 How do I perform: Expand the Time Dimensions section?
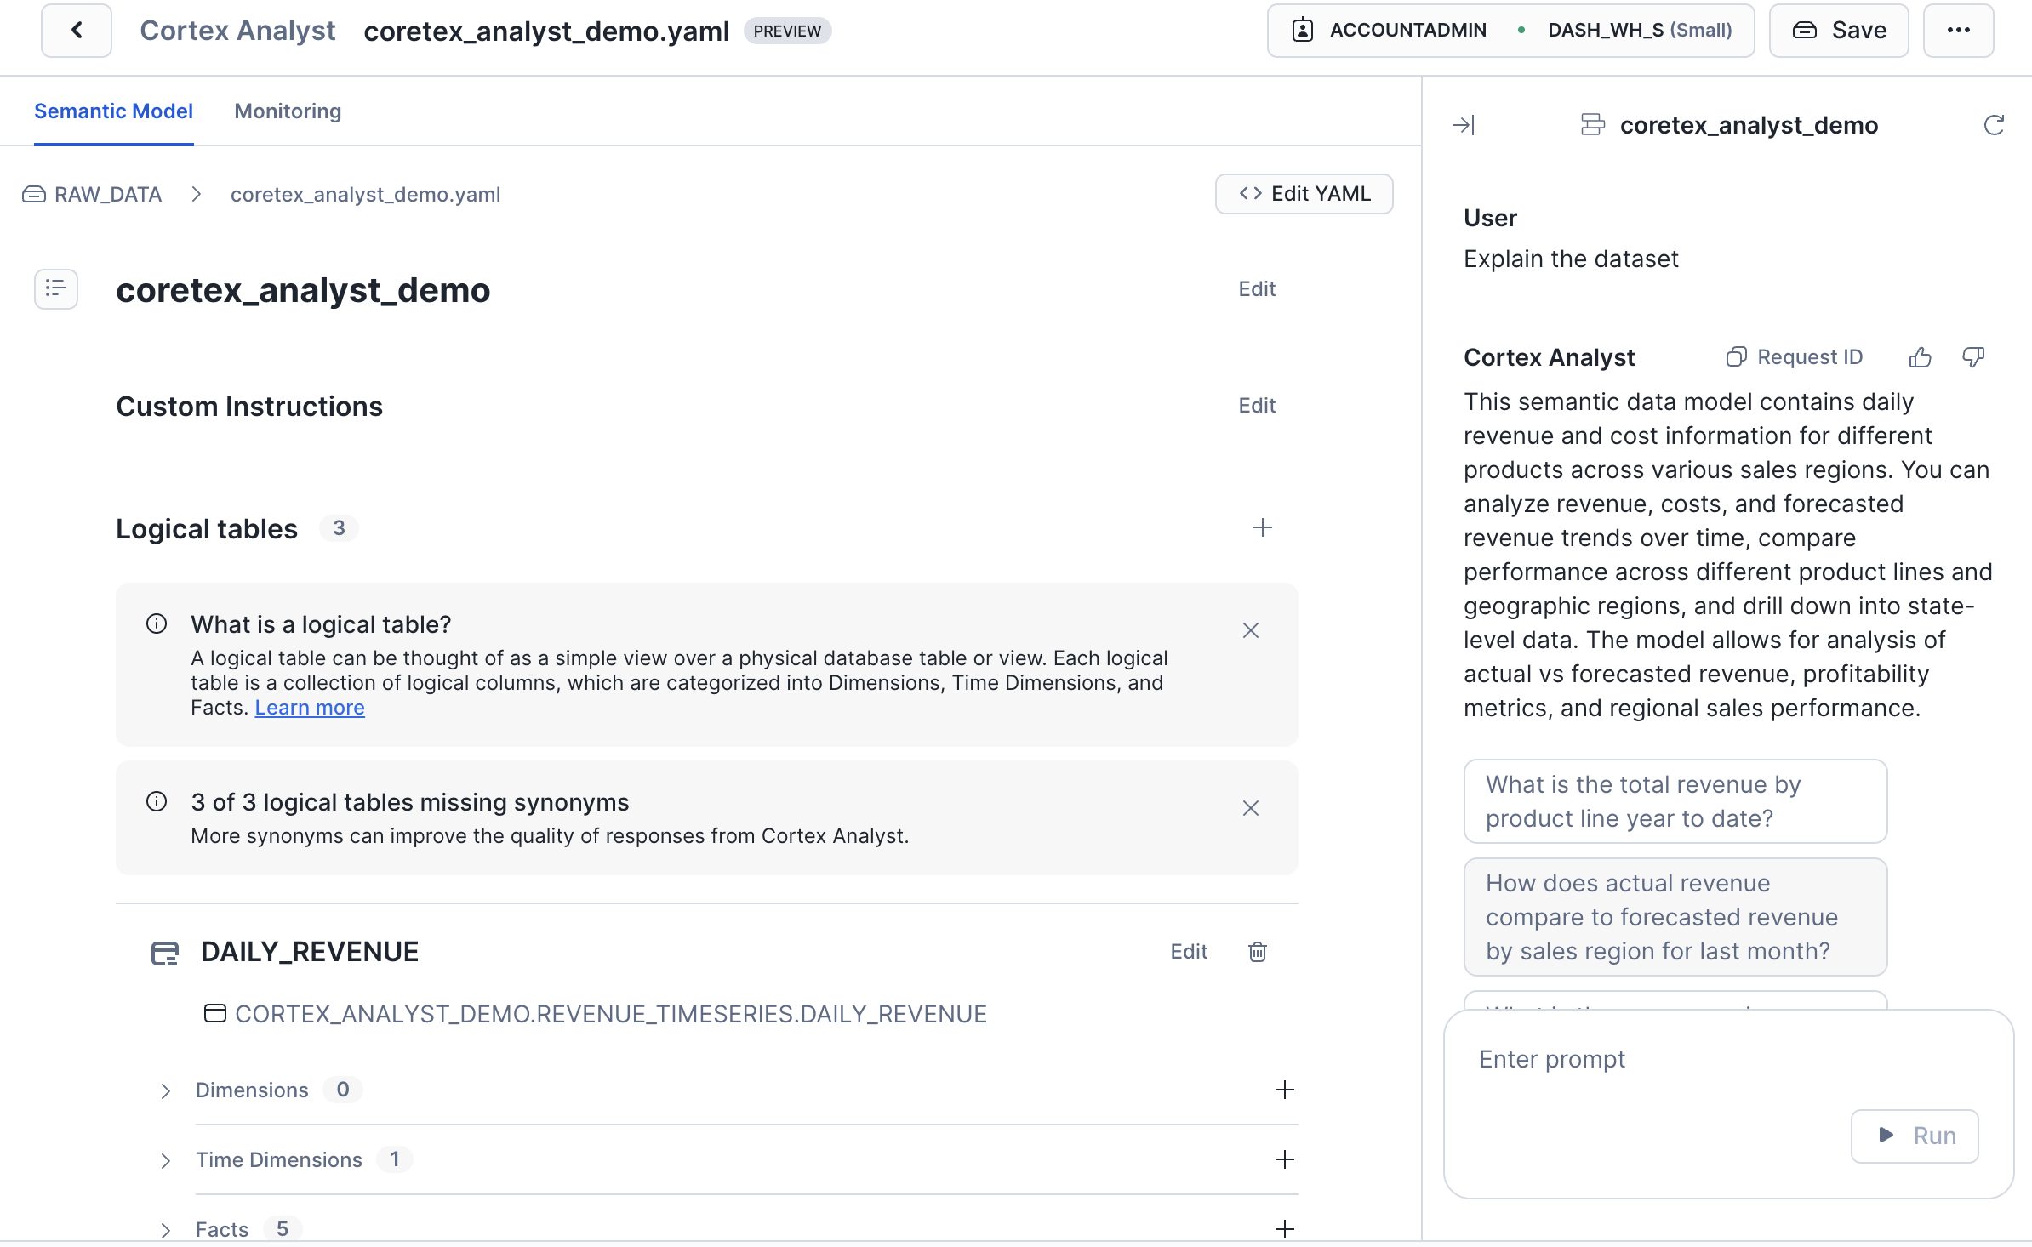tap(166, 1160)
